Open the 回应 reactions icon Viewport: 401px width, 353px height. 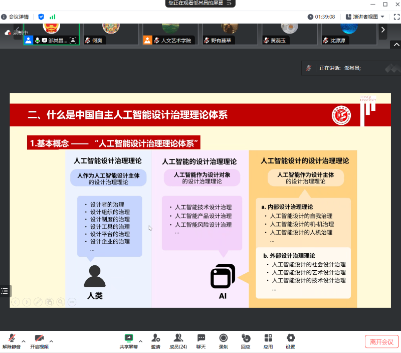246,338
